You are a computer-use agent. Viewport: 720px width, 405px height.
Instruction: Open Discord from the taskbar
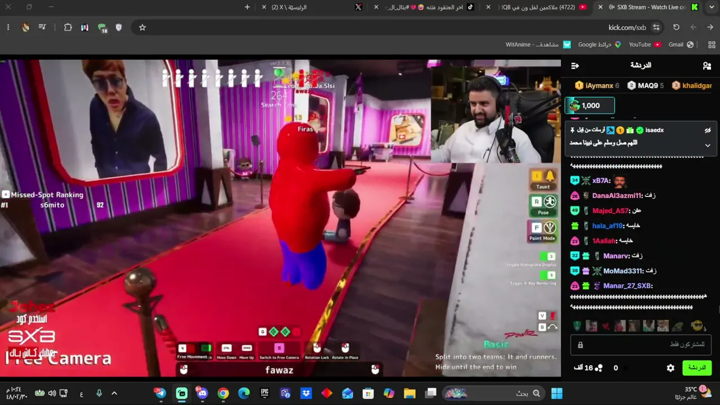(202, 393)
